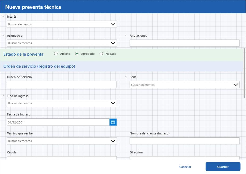Click the Nueva preventa técnica title
Screen dimensions: 246x174
click(x=33, y=7)
